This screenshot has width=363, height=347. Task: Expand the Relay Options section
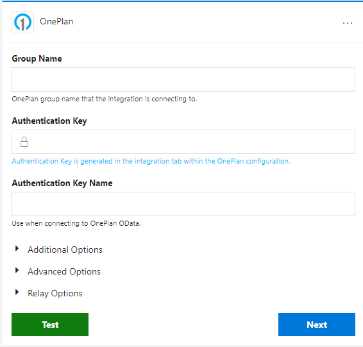[49, 293]
